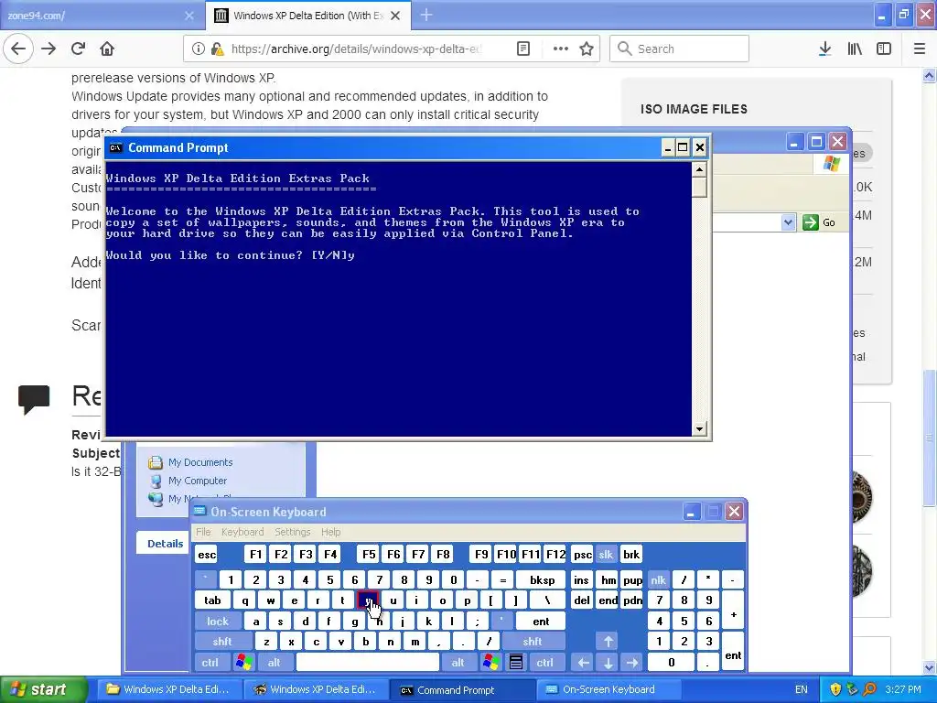Click the up arrow key on-screen
Image resolution: width=937 pixels, height=703 pixels.
point(608,642)
